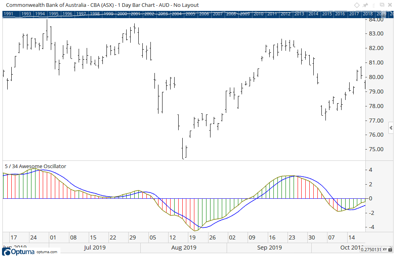Click oscillator scale value -4
This screenshot has width=396, height=256.
click(371, 227)
